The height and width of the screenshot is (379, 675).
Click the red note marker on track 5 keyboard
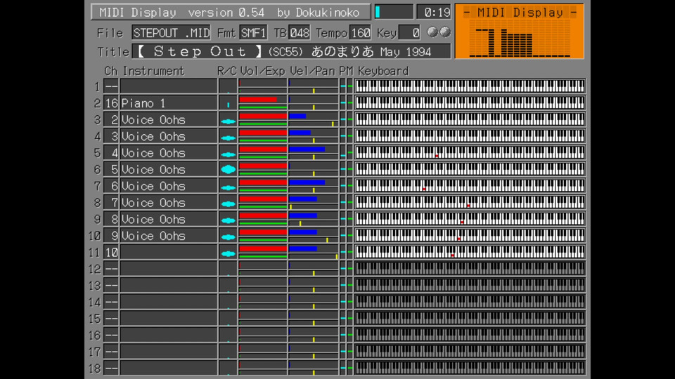(437, 155)
